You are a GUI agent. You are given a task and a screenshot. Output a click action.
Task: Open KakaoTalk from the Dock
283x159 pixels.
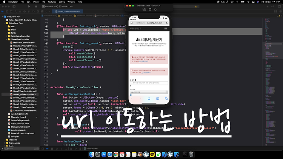point(152,154)
